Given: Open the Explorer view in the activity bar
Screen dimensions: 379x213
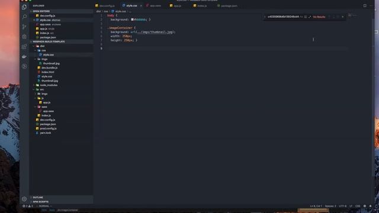Looking at the screenshot, I should 24,7.
